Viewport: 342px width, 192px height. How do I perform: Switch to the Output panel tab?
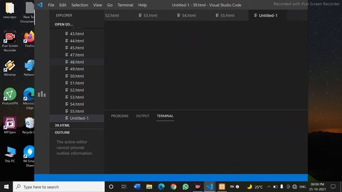point(143,116)
